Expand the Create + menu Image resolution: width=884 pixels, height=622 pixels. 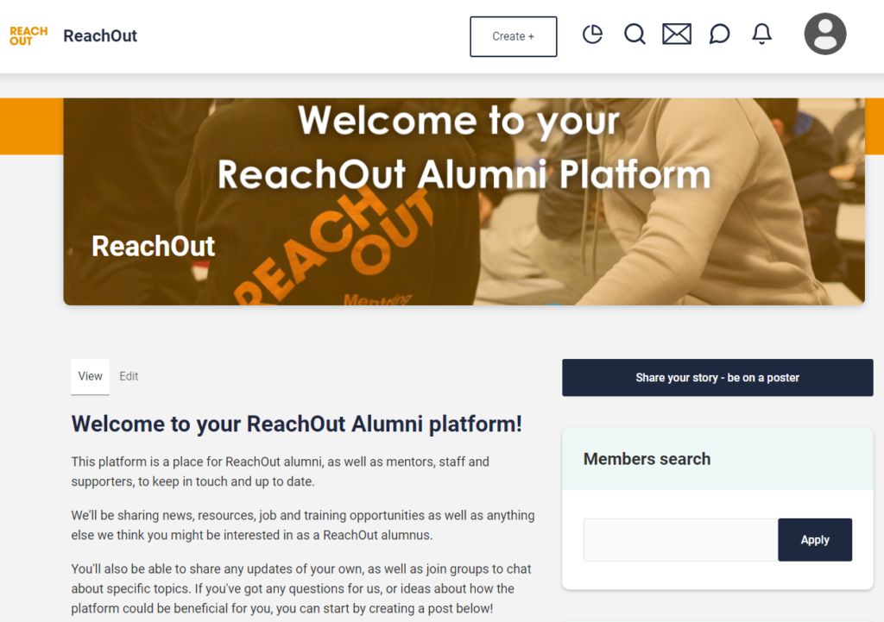click(x=513, y=36)
